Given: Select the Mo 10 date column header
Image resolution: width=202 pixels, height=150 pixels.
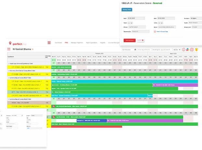Looking at the screenshot, I should [54, 57].
